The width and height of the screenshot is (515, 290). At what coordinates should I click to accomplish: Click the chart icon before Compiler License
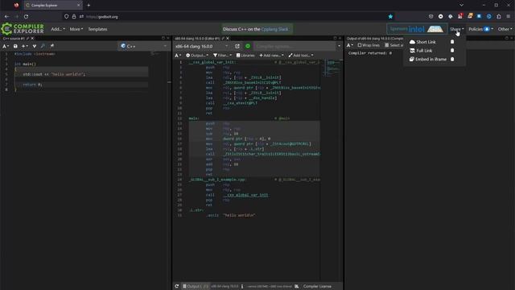click(x=297, y=287)
